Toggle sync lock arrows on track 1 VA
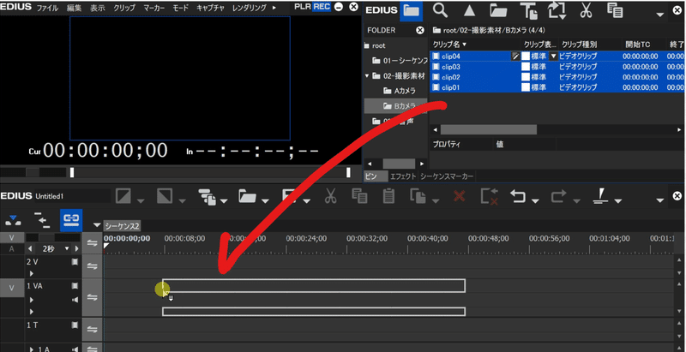686x352 pixels. click(x=92, y=297)
